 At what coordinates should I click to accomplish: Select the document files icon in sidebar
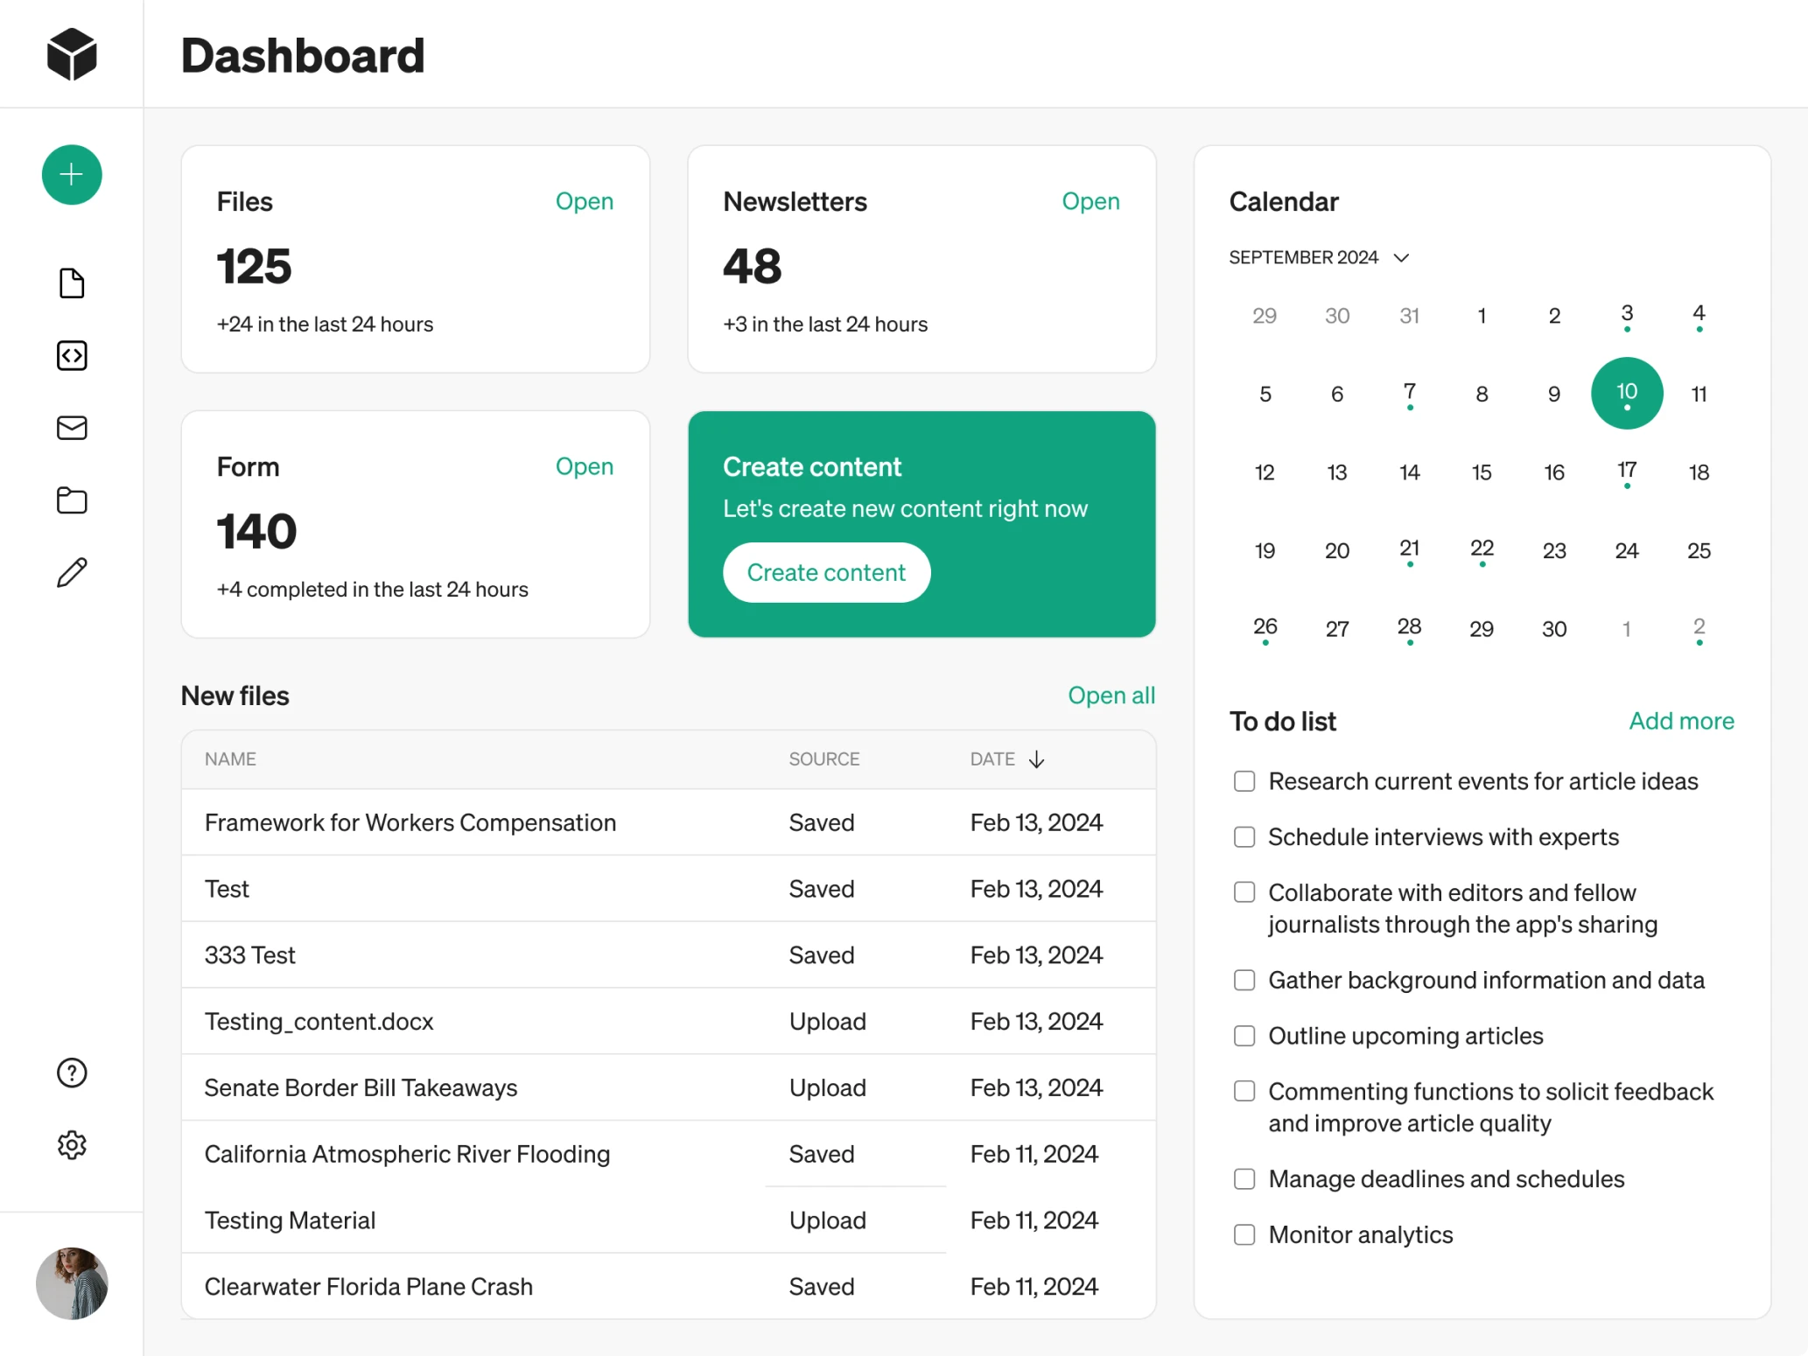tap(71, 283)
